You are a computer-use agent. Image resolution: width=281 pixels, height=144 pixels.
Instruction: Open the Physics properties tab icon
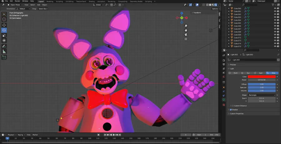224,91
